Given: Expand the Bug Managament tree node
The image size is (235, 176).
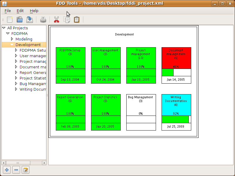Looking at the screenshot, I should coord(16,84).
